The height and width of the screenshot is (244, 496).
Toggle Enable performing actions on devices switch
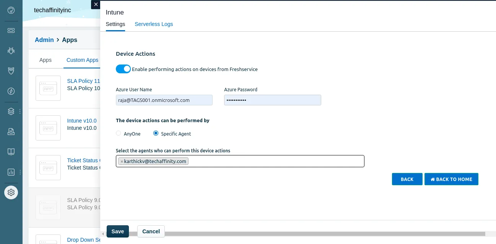click(x=123, y=69)
